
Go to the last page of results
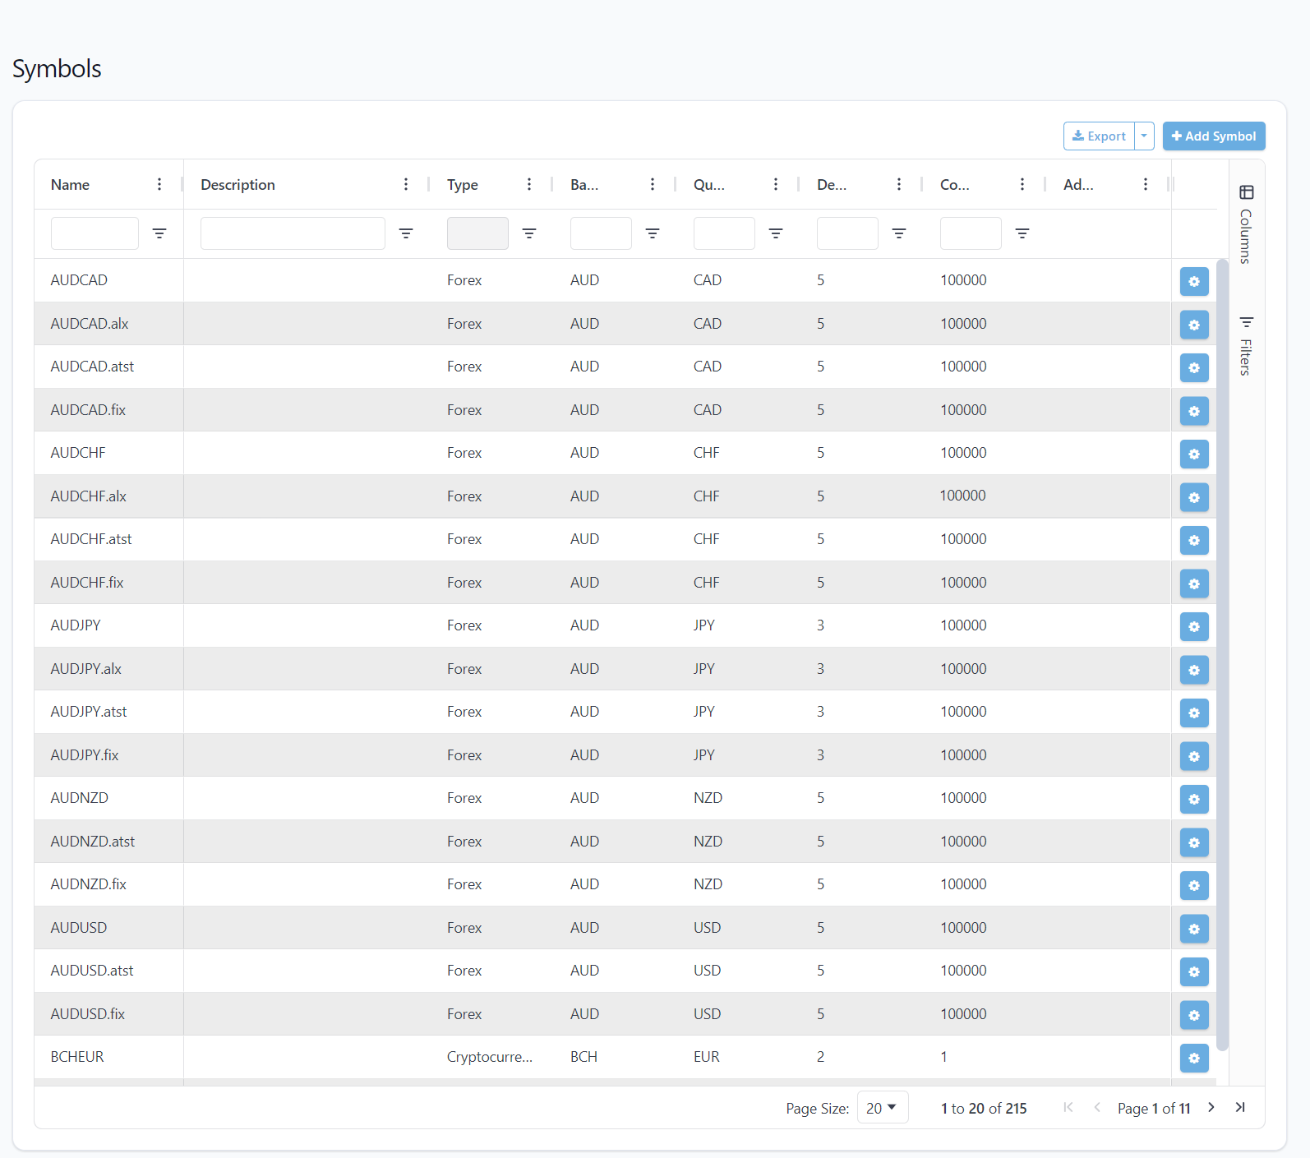coord(1240,1108)
